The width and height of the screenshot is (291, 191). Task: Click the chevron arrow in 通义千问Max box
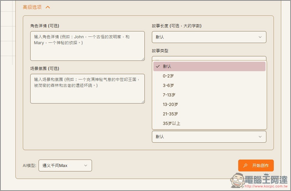[86, 165]
